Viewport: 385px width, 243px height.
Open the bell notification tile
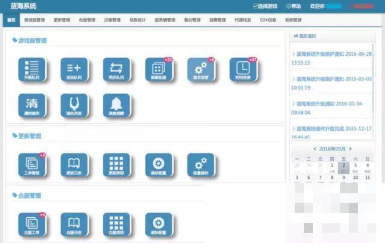click(x=116, y=106)
